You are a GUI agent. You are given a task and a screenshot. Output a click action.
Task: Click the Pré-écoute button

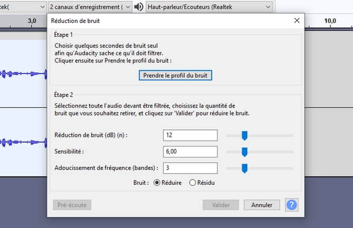72,205
